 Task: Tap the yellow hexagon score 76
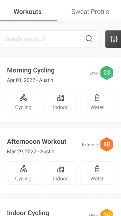coord(107,212)
